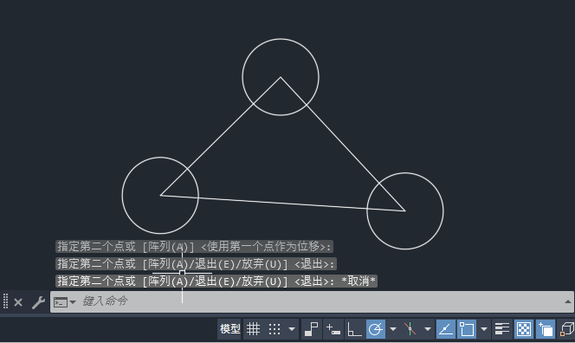The image size is (575, 343).
Task: Select the line from left circle to top circle
Action: [x=221, y=136]
